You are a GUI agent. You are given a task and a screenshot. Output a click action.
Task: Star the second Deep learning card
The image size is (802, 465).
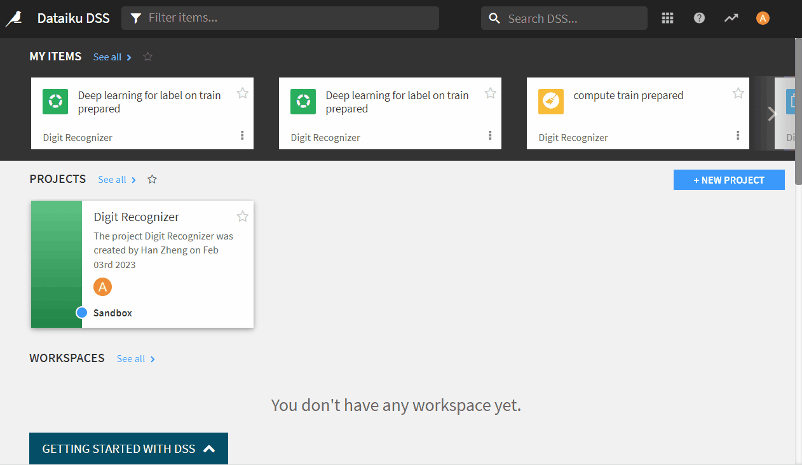(490, 93)
